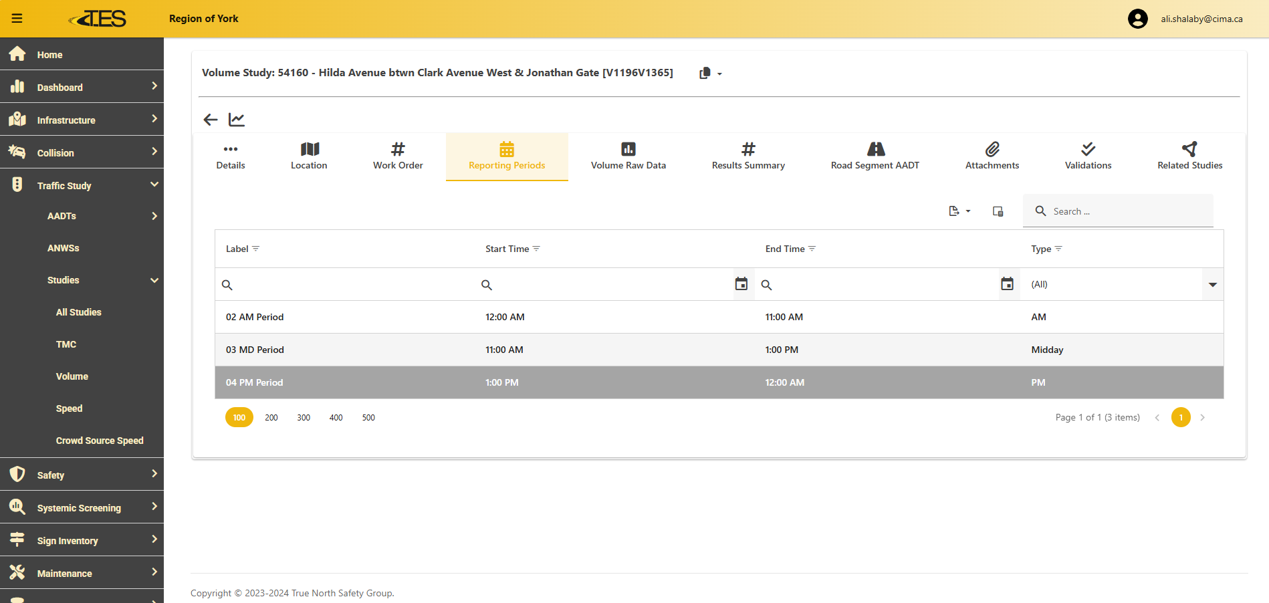The height and width of the screenshot is (603, 1269).
Task: Open the Crowd Source Speed link
Action: point(100,441)
